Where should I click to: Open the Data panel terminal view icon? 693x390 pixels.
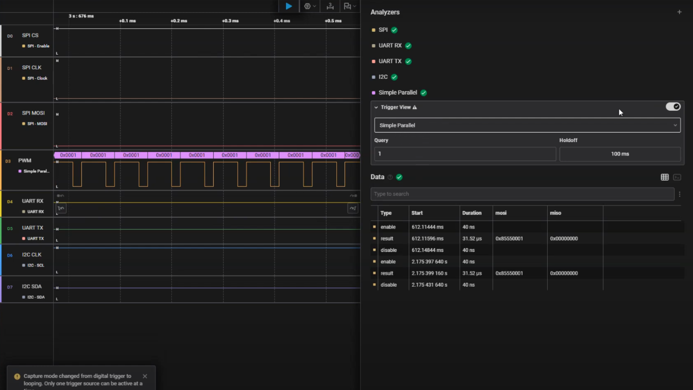678,177
